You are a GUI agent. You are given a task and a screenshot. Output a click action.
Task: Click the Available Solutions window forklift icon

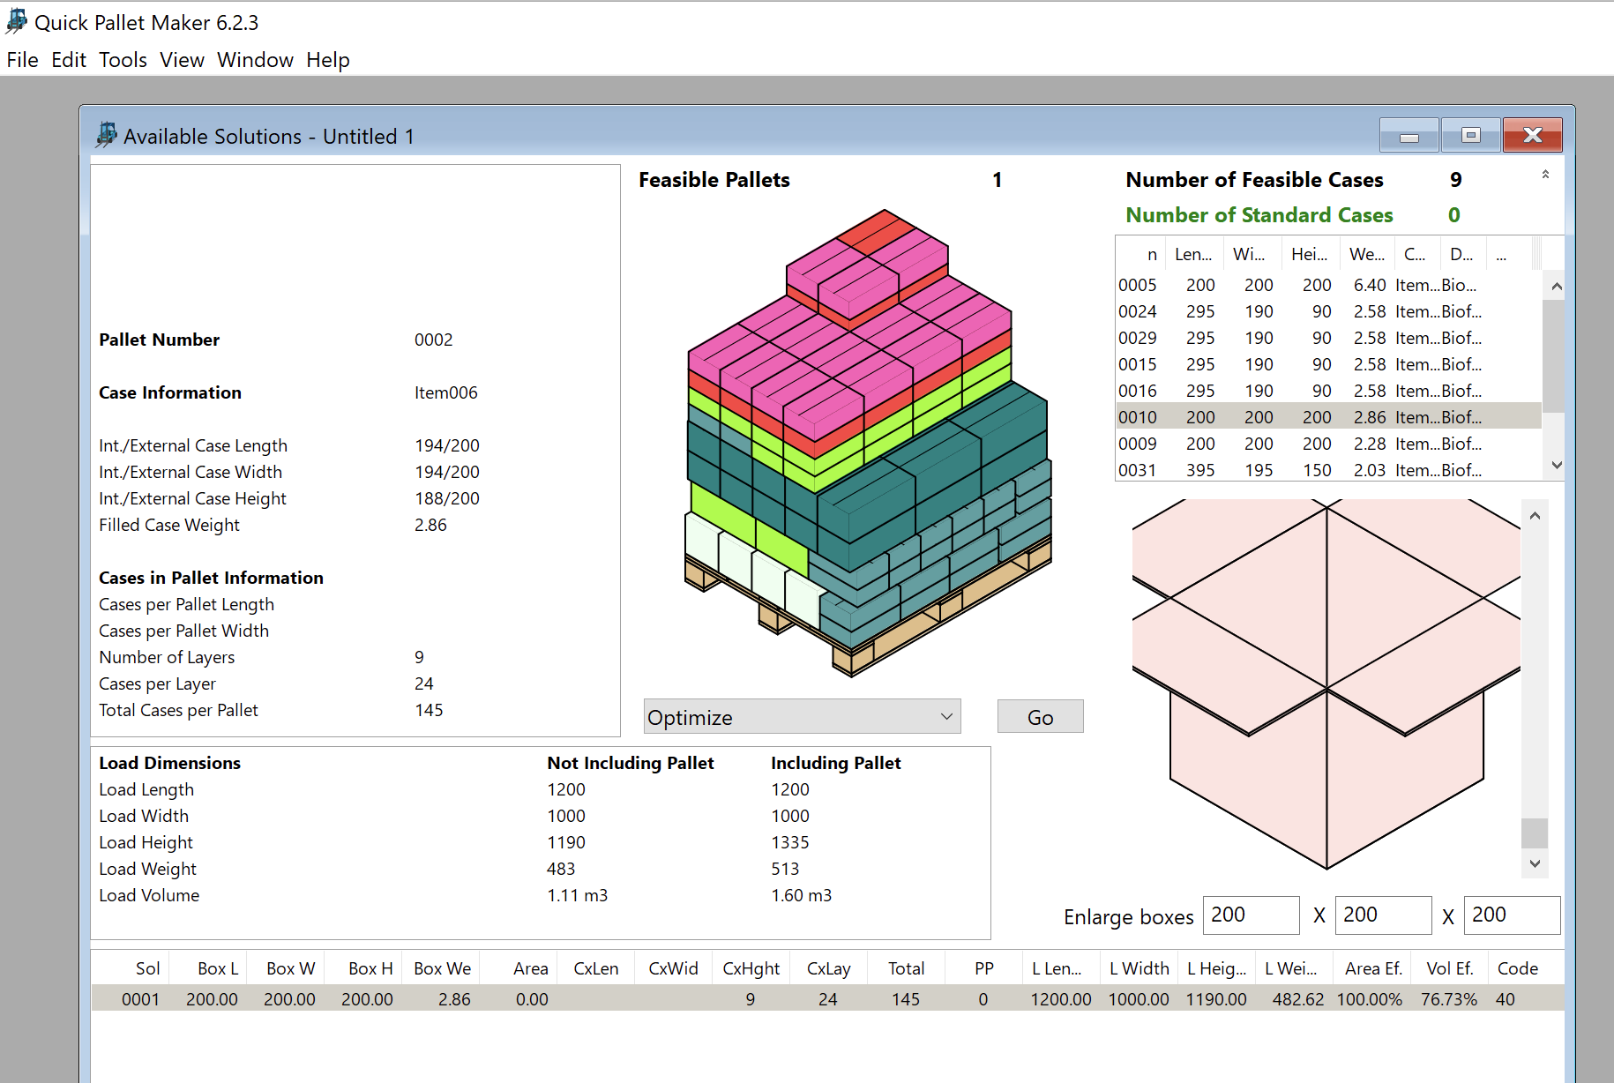click(x=107, y=135)
